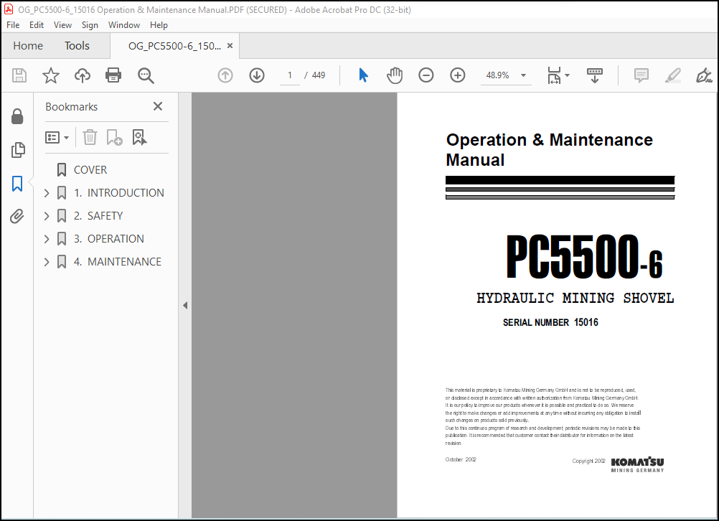Add file to starred with star icon
The height and width of the screenshot is (521, 719).
(51, 75)
